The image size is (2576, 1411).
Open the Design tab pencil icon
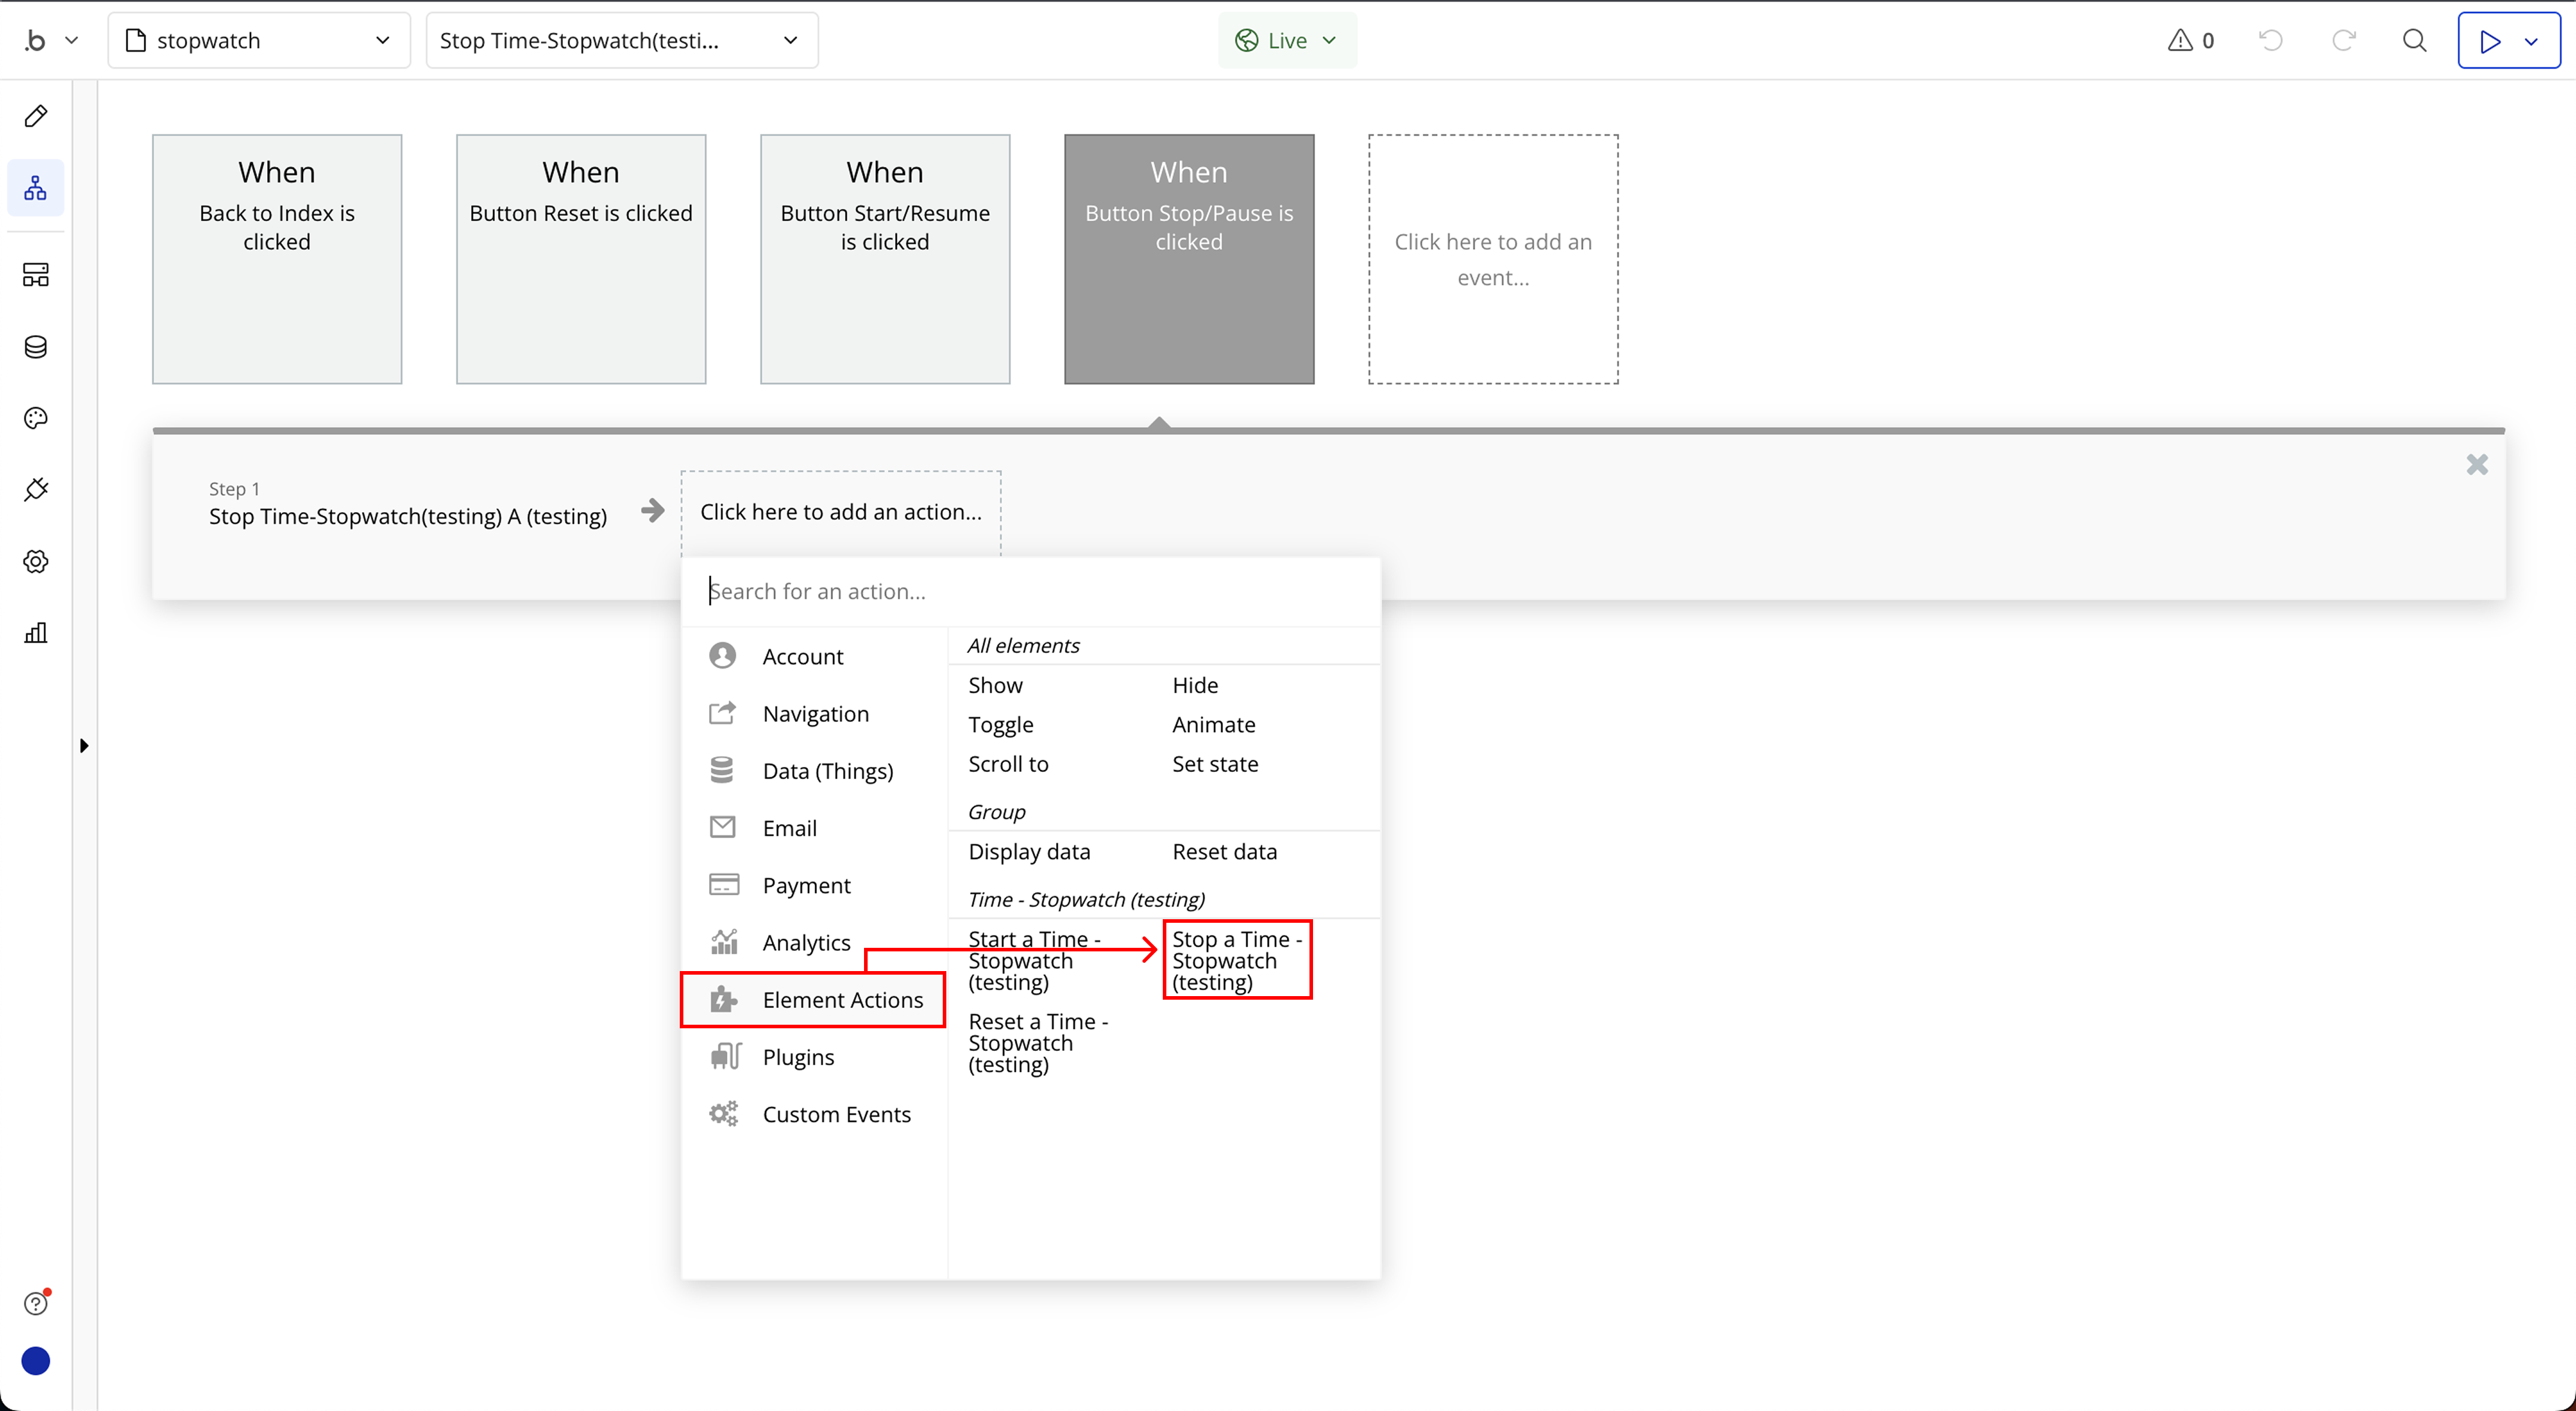[36, 116]
